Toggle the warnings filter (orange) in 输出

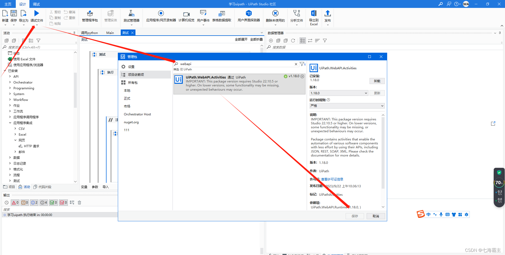click(25, 203)
